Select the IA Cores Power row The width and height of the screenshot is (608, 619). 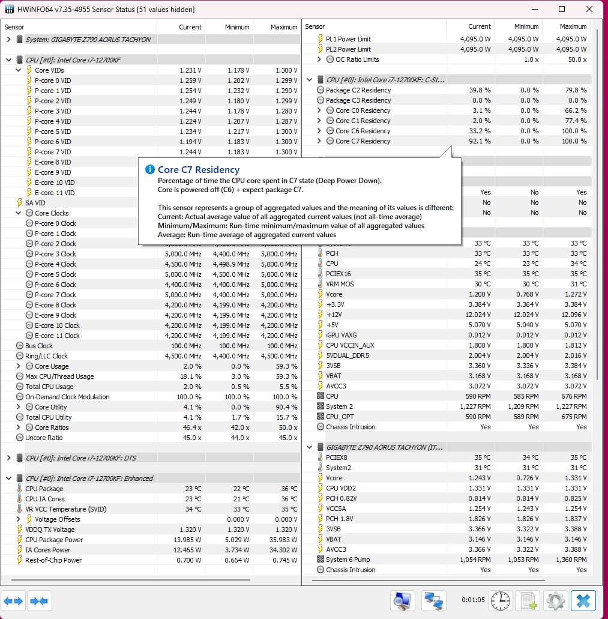[x=150, y=549]
